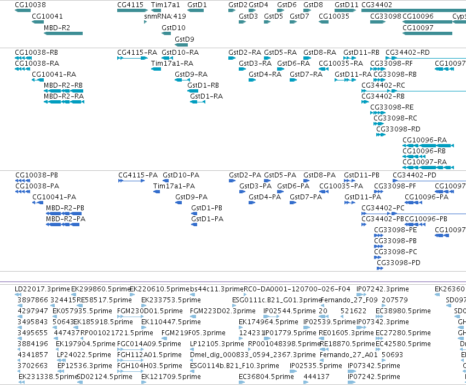The width and height of the screenshot is (466, 385).
Task: Click the GstD7 gene label
Action: click(x=300, y=16)
